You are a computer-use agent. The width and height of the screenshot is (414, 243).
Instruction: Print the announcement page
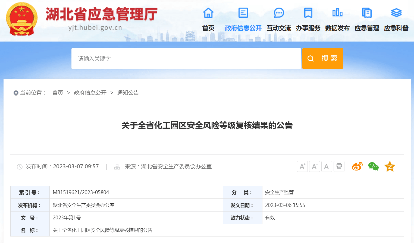(x=339, y=166)
